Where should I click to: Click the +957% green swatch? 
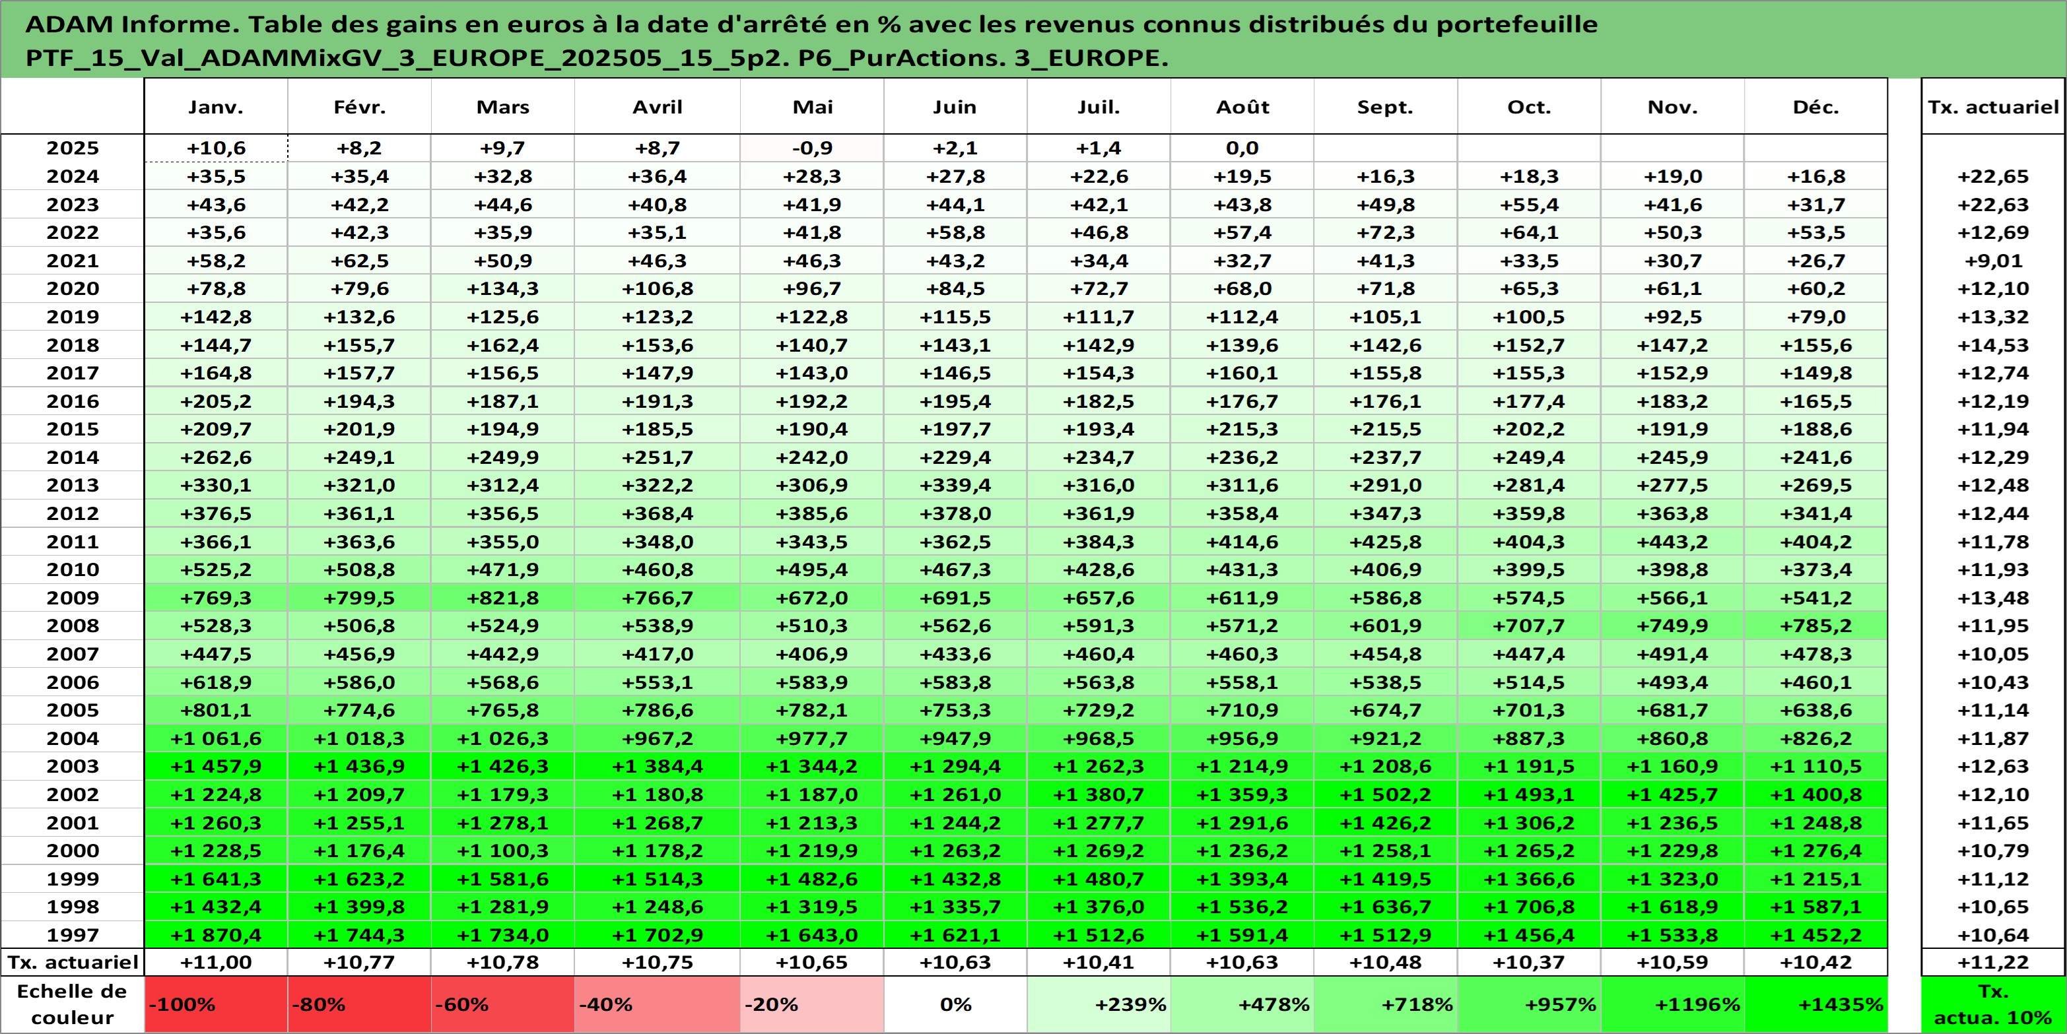click(1530, 1004)
